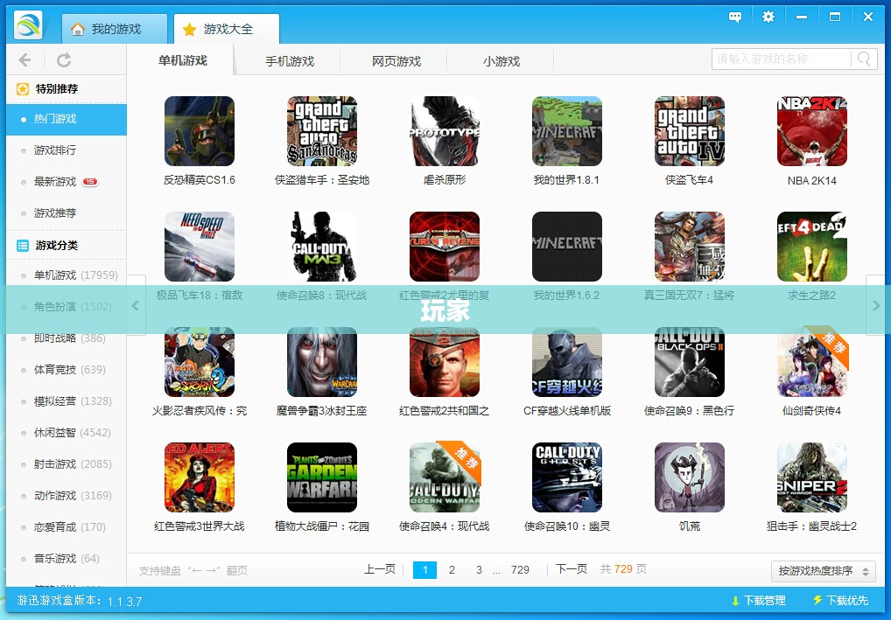Open the Call of Duty MW3 icon
This screenshot has height=620, width=891.
pyautogui.click(x=322, y=247)
